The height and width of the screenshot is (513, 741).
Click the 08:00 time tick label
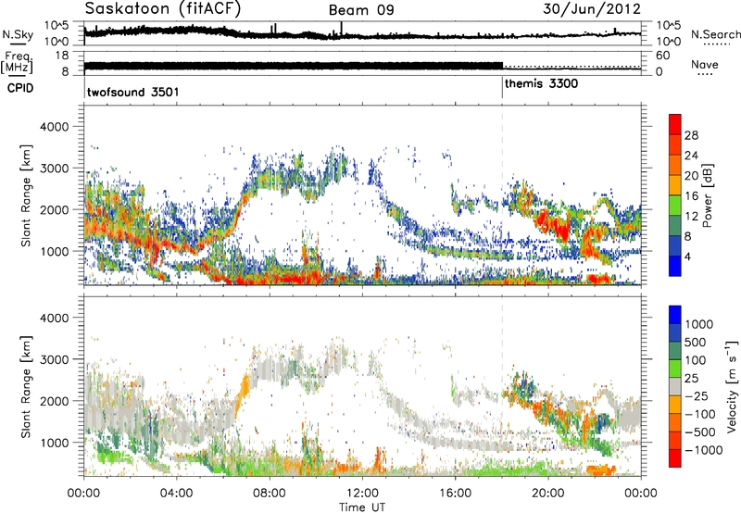coord(270,494)
